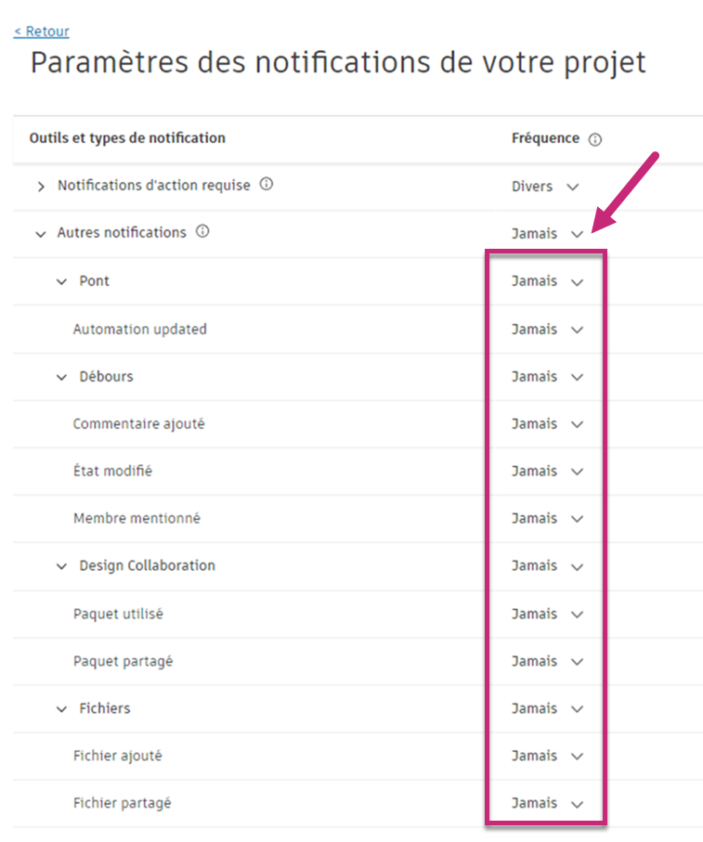Collapse the Pont group
703x842 pixels.
click(62, 281)
